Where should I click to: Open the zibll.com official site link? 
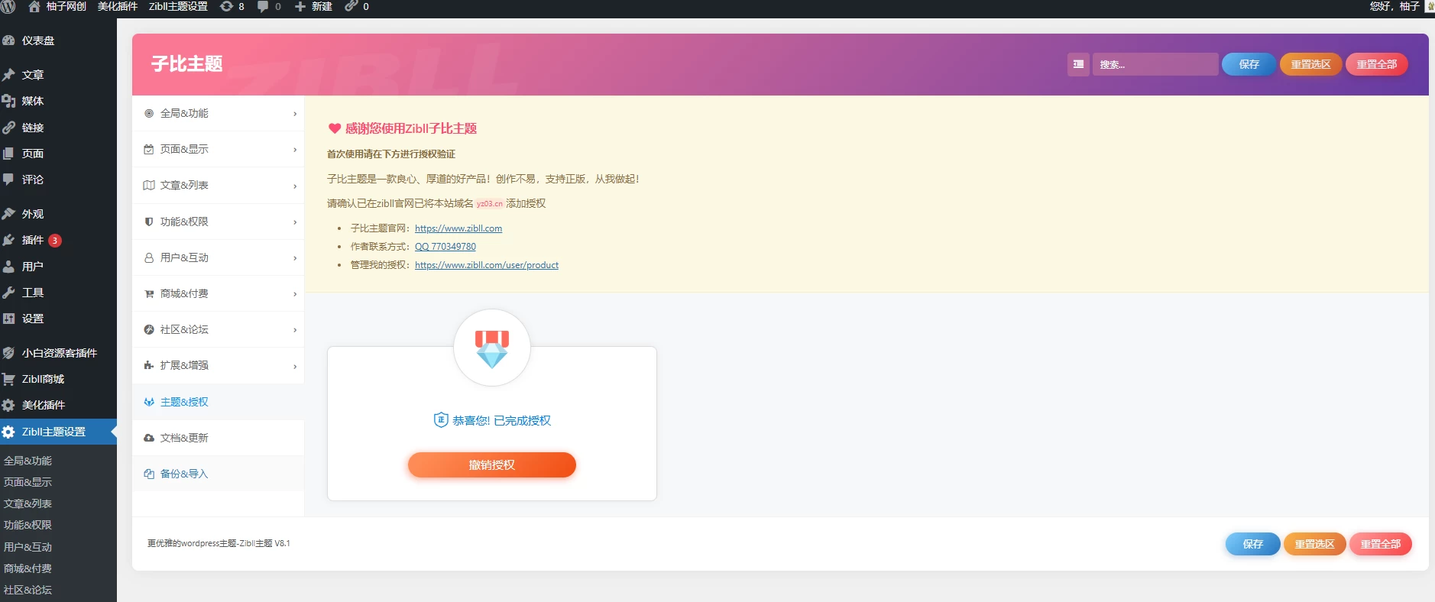tap(458, 228)
